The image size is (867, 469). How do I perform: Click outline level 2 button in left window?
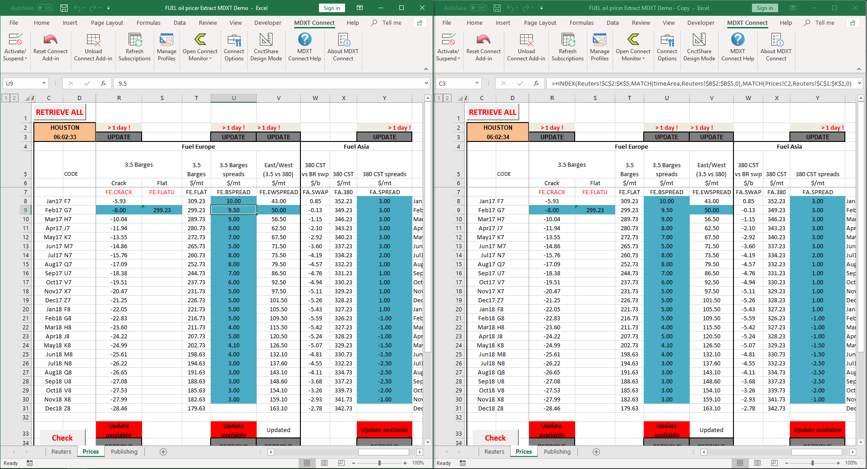14,98
